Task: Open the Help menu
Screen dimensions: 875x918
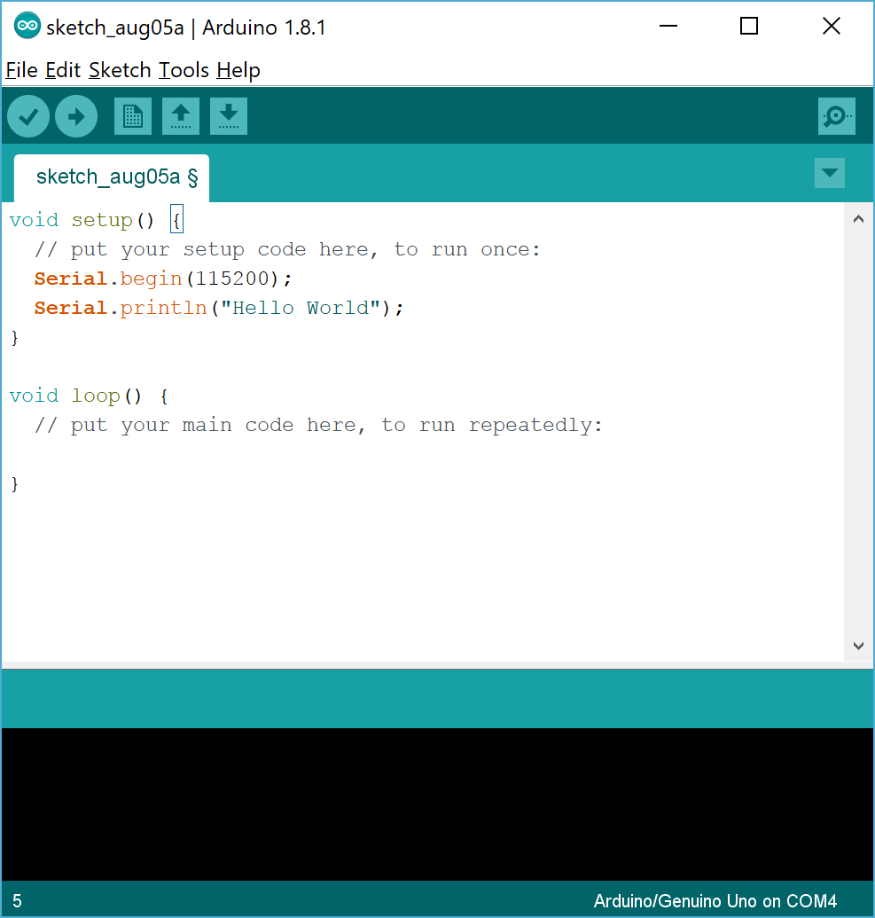Action: (x=238, y=70)
